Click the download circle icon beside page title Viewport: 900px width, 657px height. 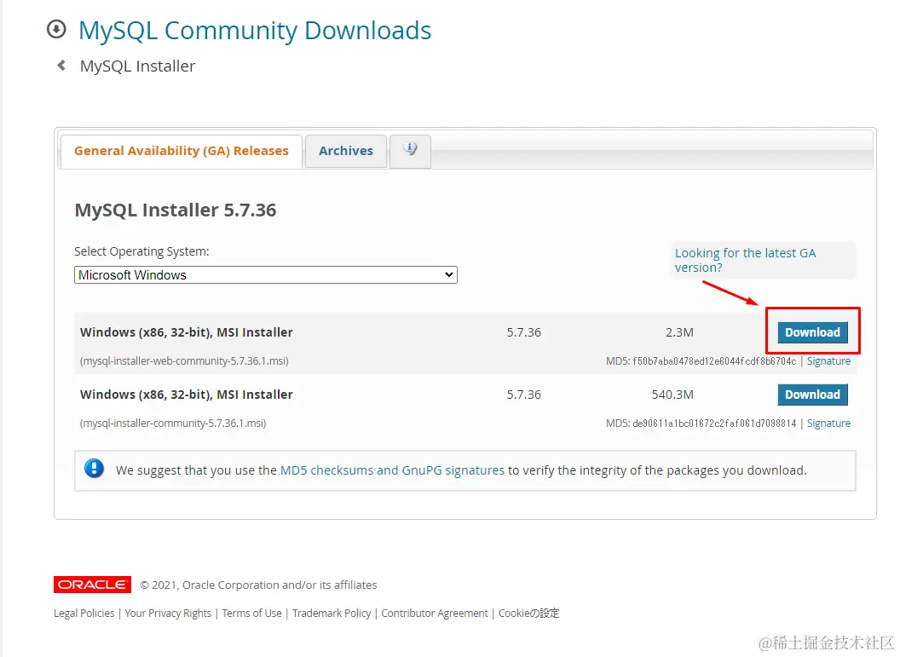(56, 29)
